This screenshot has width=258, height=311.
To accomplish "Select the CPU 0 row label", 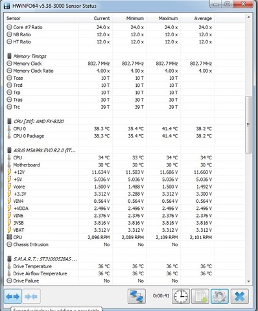I will (19, 129).
